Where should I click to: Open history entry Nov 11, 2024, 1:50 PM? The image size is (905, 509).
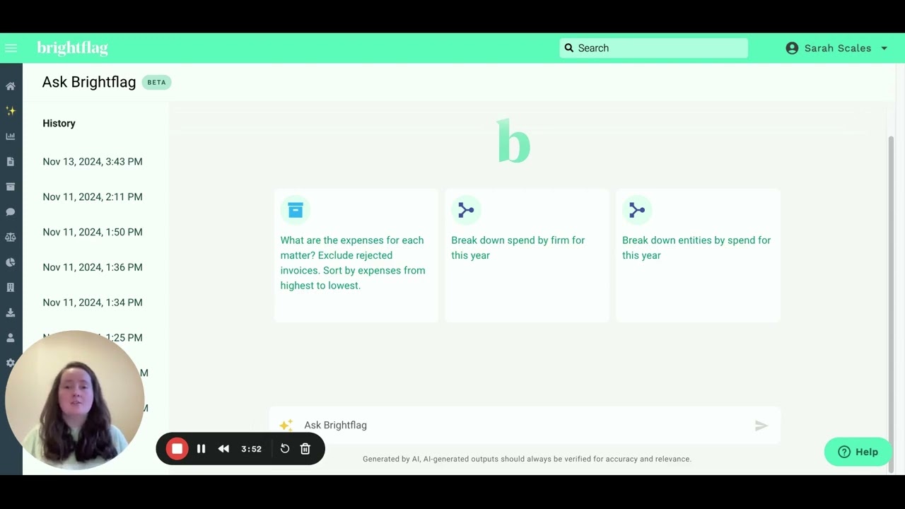93,233
